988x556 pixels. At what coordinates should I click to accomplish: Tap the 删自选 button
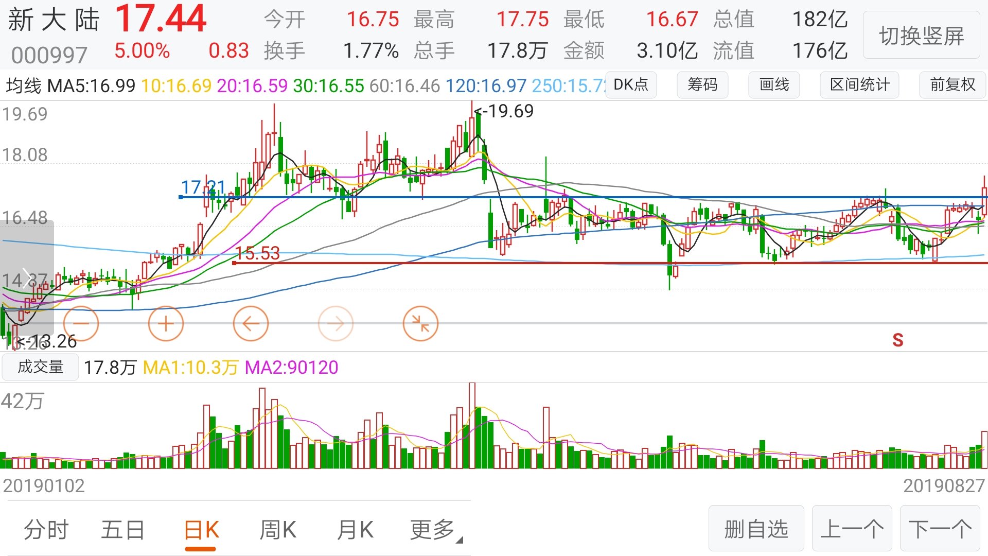pos(756,529)
